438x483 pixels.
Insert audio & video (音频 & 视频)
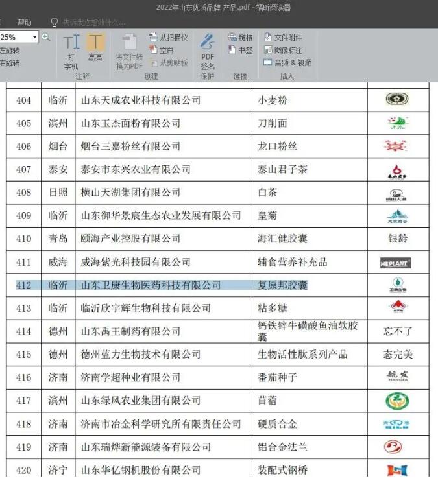point(287,63)
